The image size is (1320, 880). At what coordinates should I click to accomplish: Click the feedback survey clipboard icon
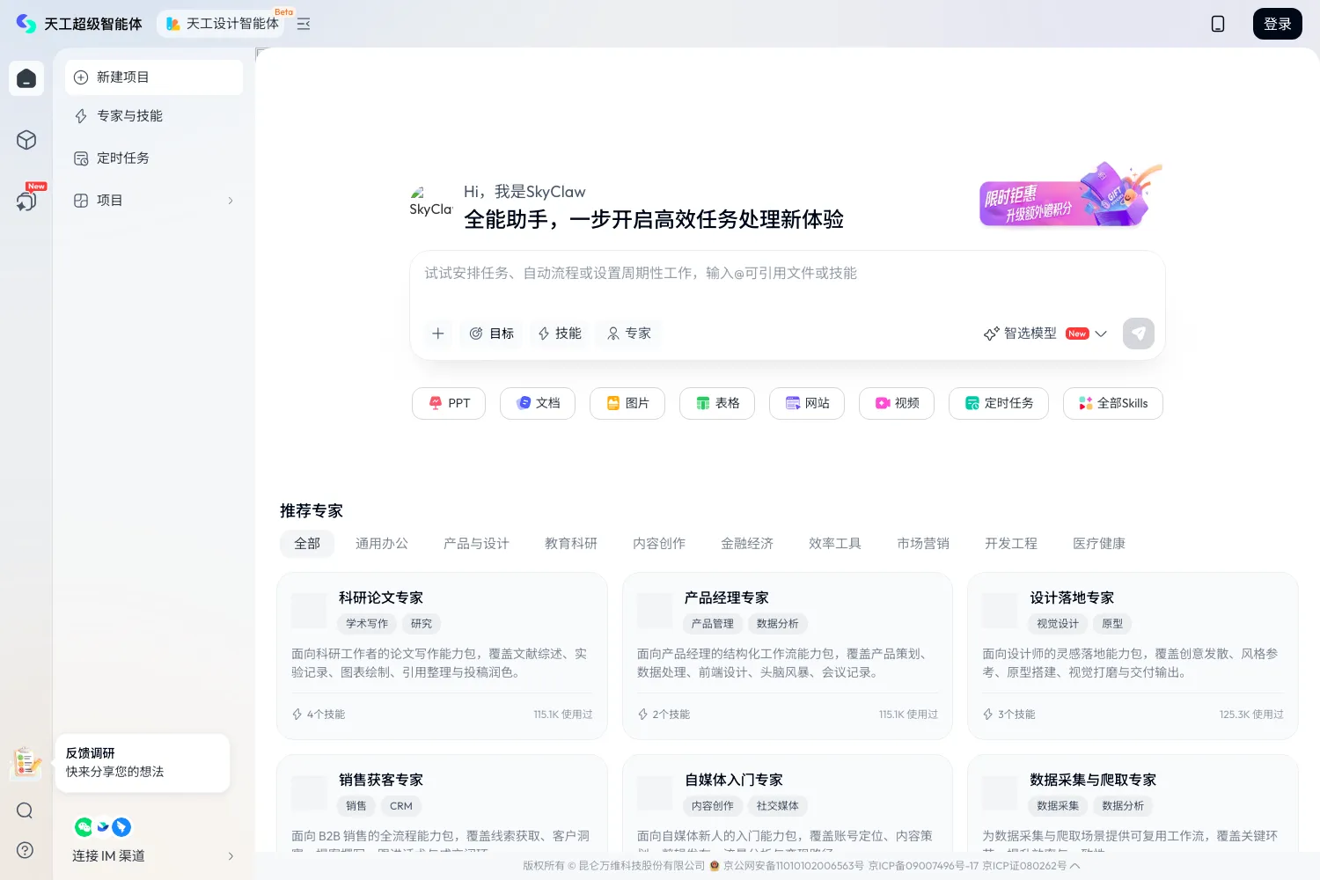click(26, 763)
